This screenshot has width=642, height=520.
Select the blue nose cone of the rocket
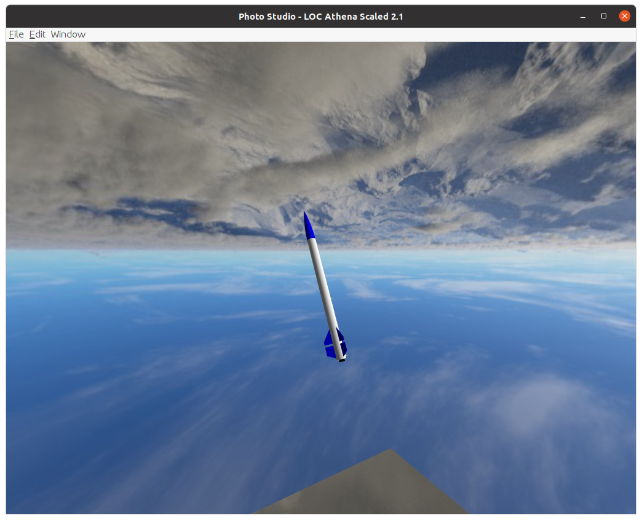pyautogui.click(x=310, y=227)
